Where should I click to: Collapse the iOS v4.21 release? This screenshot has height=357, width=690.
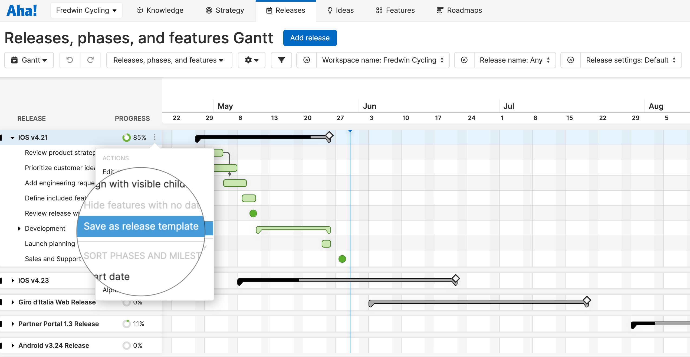click(12, 138)
